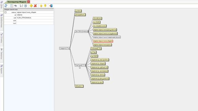Select the характеристика подразделения node
Viewport: 198px width, 111px height.
(x=107, y=37)
